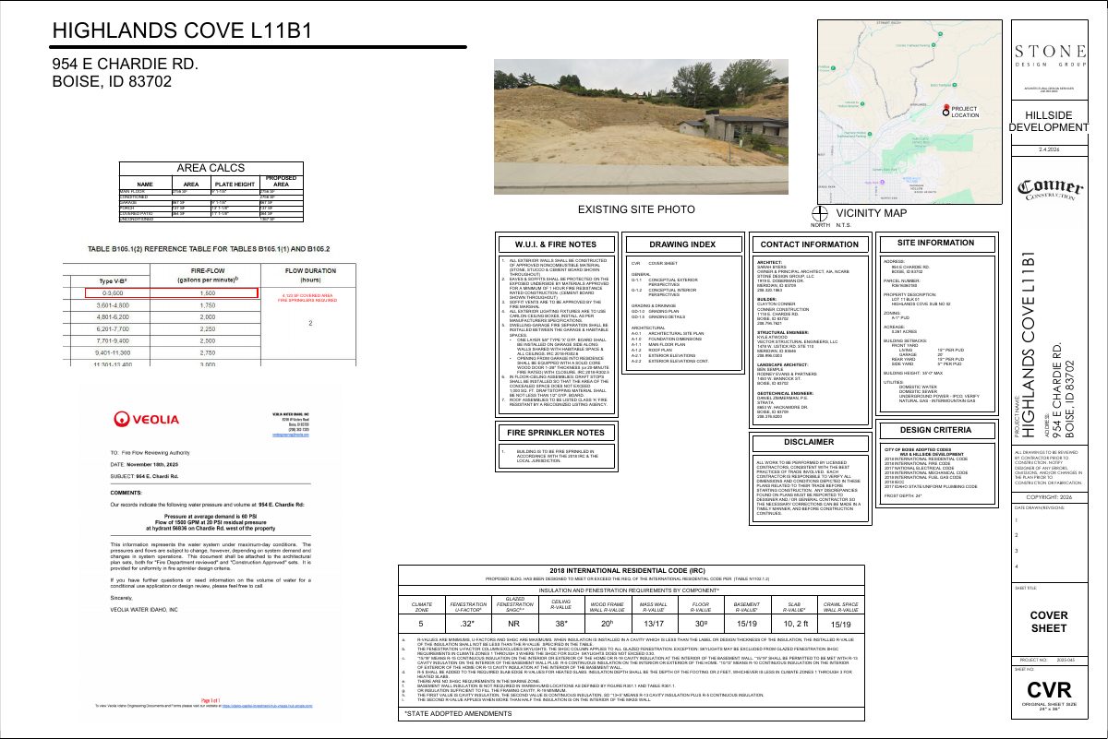Click the 'FIRE SPRINKLER NOTES' heading
Screen dimensions: 1108x739
click(556, 432)
